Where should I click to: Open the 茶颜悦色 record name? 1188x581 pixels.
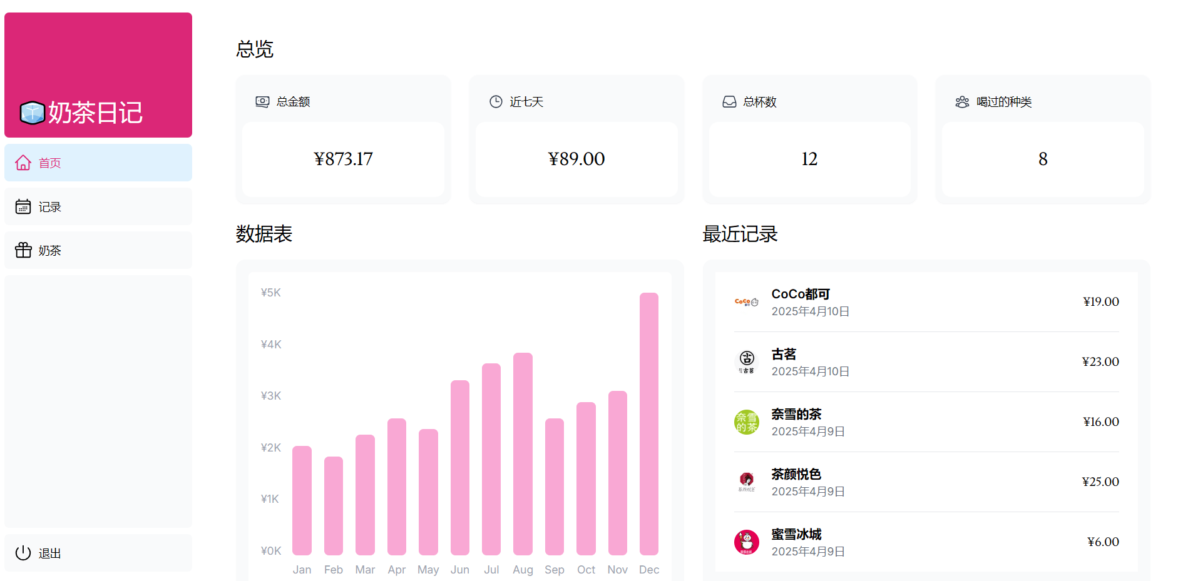tap(796, 474)
